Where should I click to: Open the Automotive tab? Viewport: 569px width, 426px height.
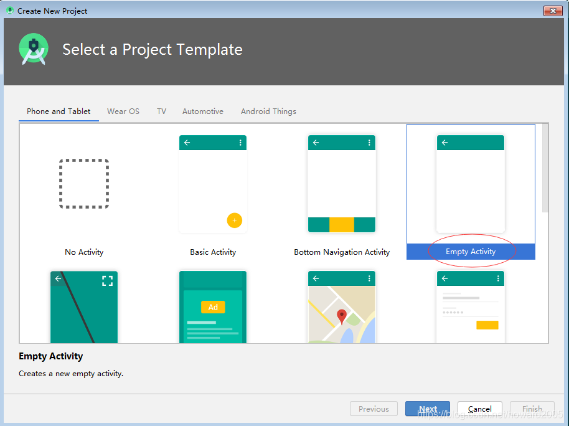pos(203,111)
